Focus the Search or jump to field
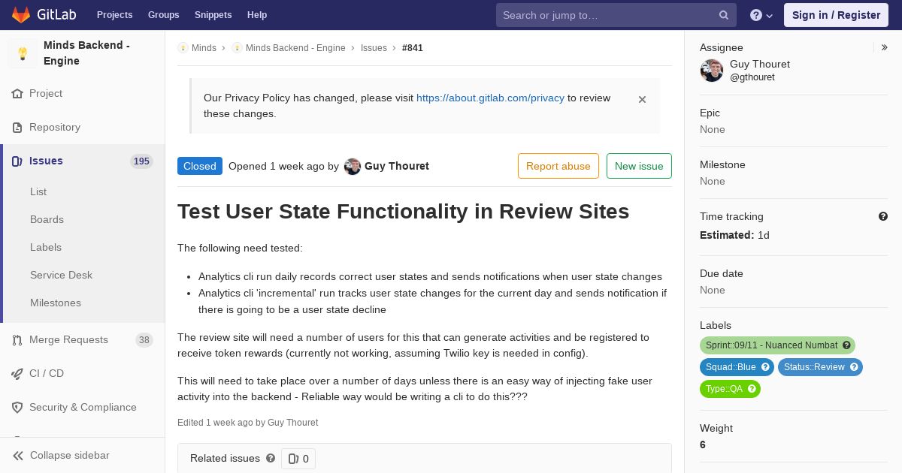Screen dimensions: 902x473 (x=616, y=15)
